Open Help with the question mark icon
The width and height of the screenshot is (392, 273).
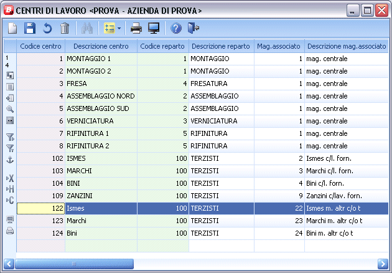coord(176,28)
